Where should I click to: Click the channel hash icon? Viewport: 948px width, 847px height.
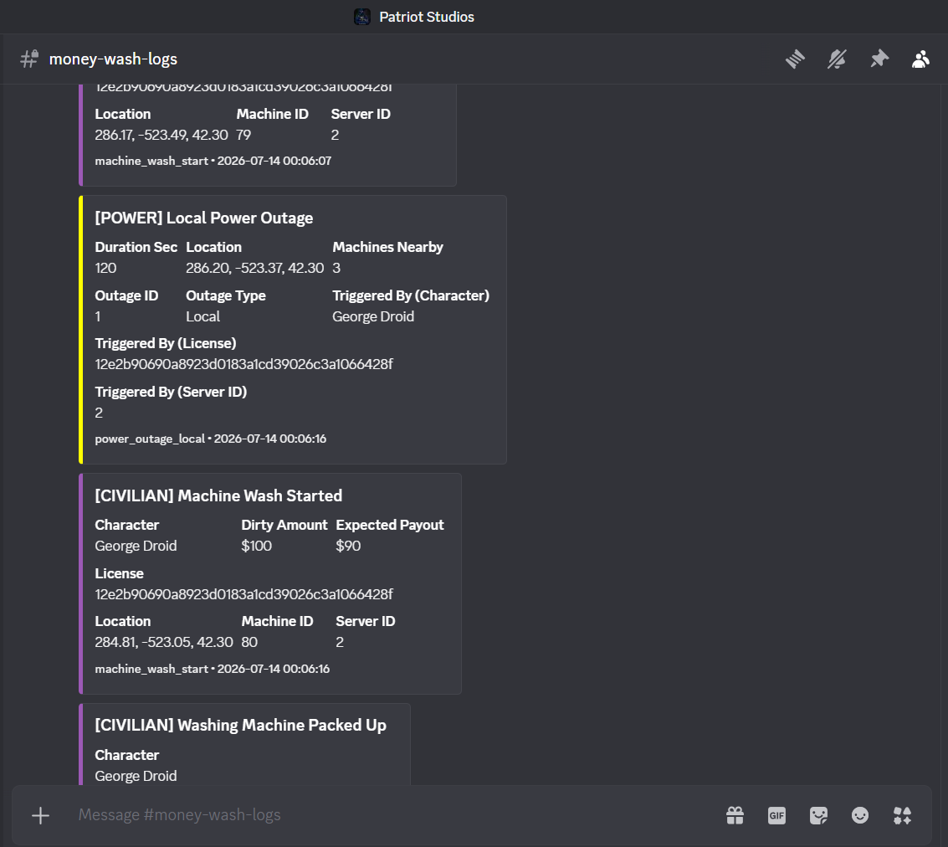tap(29, 59)
